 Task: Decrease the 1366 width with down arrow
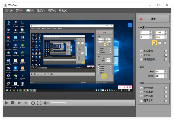(166, 33)
